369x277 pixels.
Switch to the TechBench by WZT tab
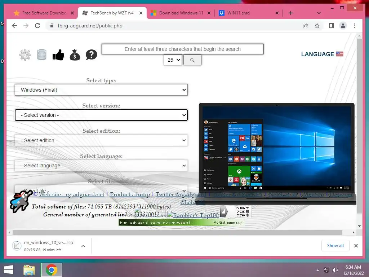click(112, 13)
